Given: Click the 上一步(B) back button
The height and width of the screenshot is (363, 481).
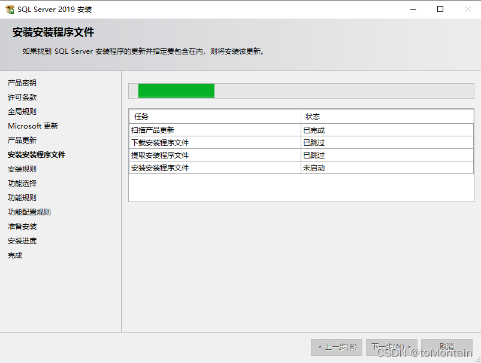Looking at the screenshot, I should tap(337, 347).
